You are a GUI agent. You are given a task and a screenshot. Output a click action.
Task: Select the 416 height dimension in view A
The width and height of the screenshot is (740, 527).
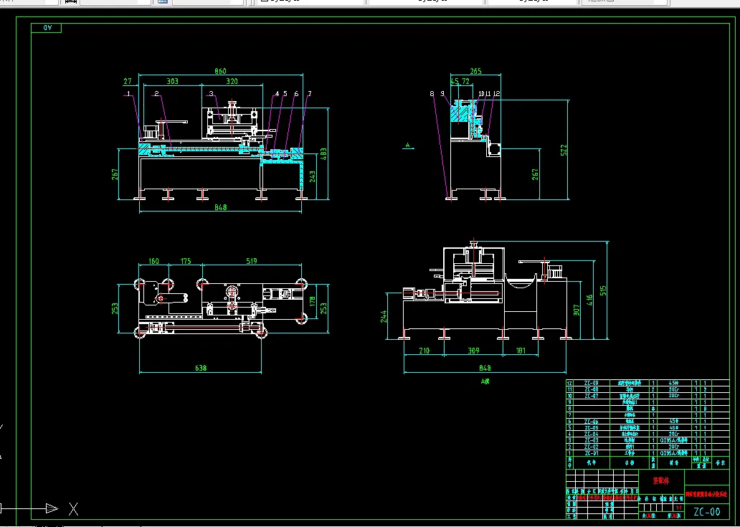pos(589,300)
